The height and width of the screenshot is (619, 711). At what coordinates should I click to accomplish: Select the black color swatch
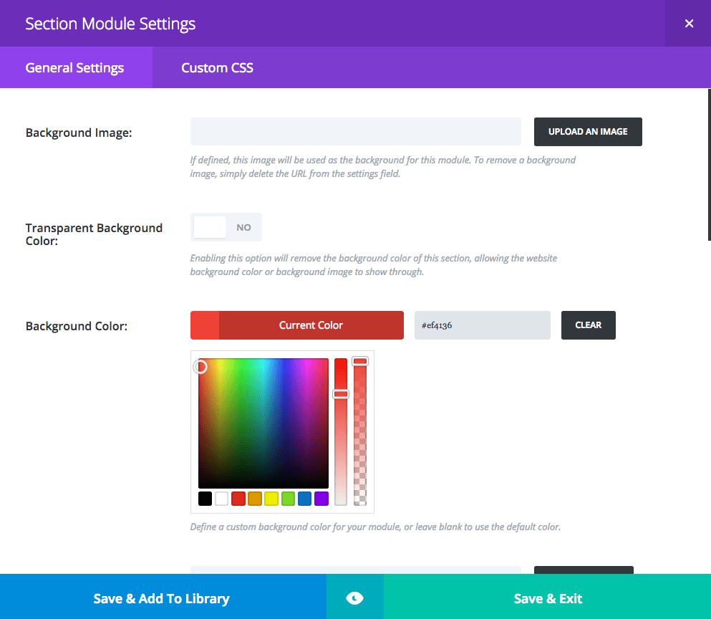click(x=205, y=499)
